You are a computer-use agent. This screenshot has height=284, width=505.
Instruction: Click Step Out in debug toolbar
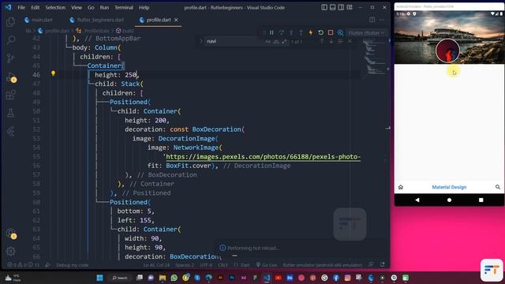[x=301, y=32]
